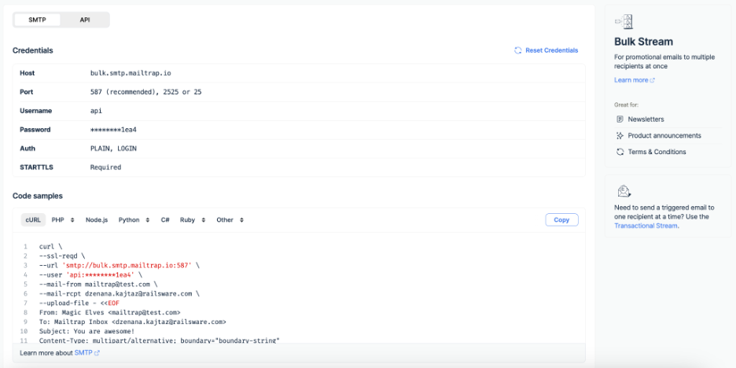Click the Product announcements text
736x368 pixels.
tap(664, 136)
